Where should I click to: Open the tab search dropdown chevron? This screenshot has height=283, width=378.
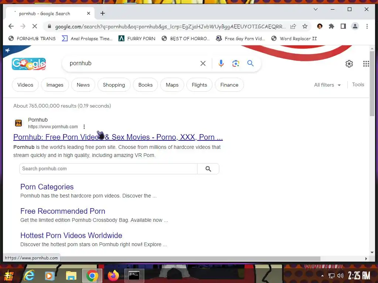click(316, 9)
